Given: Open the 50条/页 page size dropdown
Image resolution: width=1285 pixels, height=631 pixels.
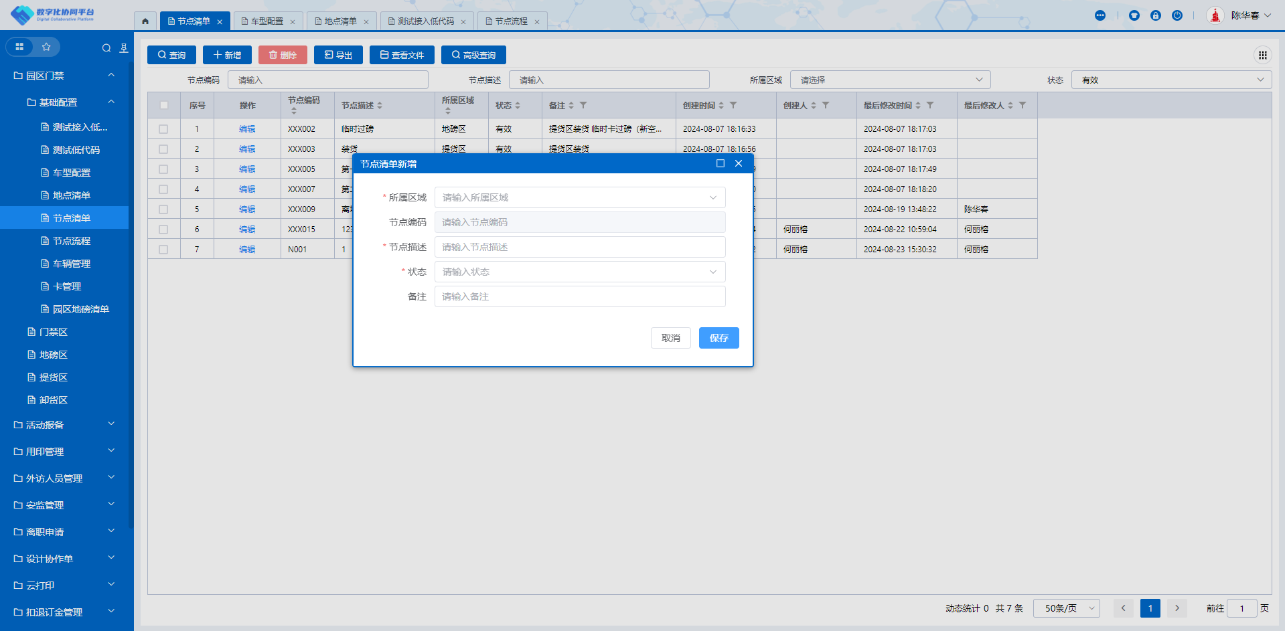Looking at the screenshot, I should click(x=1067, y=608).
